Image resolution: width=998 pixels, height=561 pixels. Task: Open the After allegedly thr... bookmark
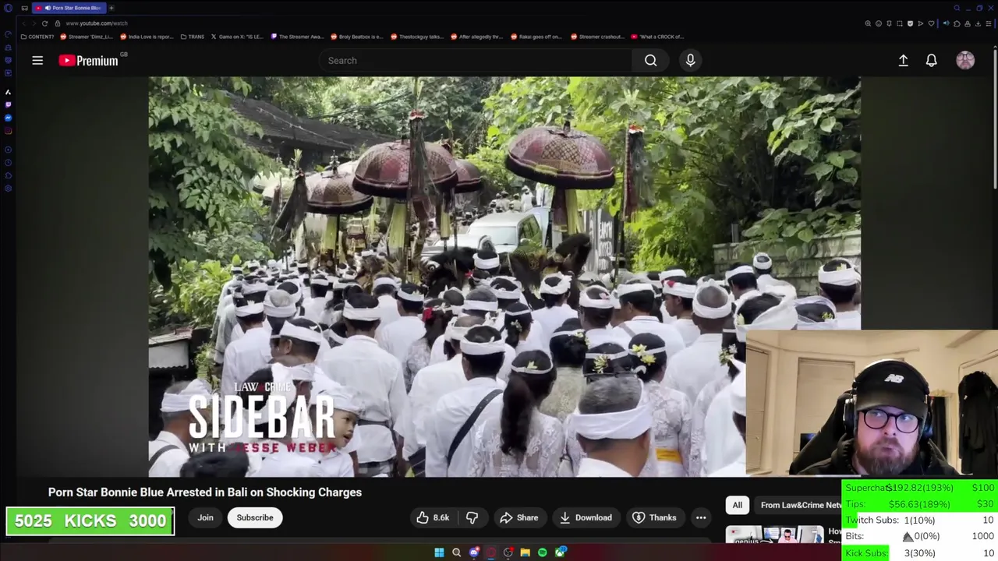[x=477, y=37]
